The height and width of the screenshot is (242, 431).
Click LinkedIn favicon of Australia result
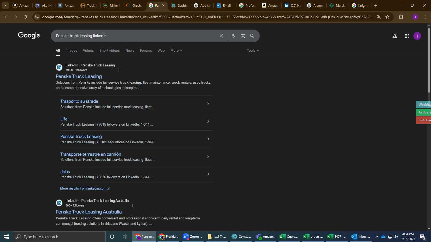coord(59,203)
